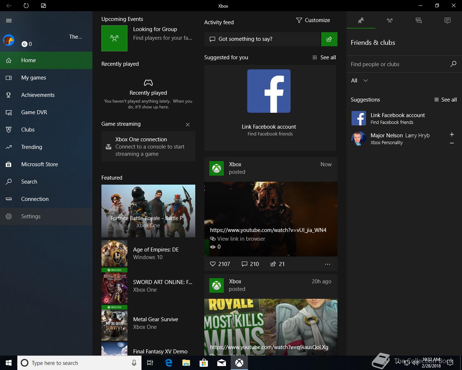
Task: Click Link Facebook account suggestion row
Action: [x=404, y=118]
